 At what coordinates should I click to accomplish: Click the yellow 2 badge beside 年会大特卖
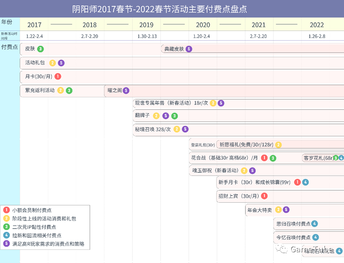coord(278,210)
